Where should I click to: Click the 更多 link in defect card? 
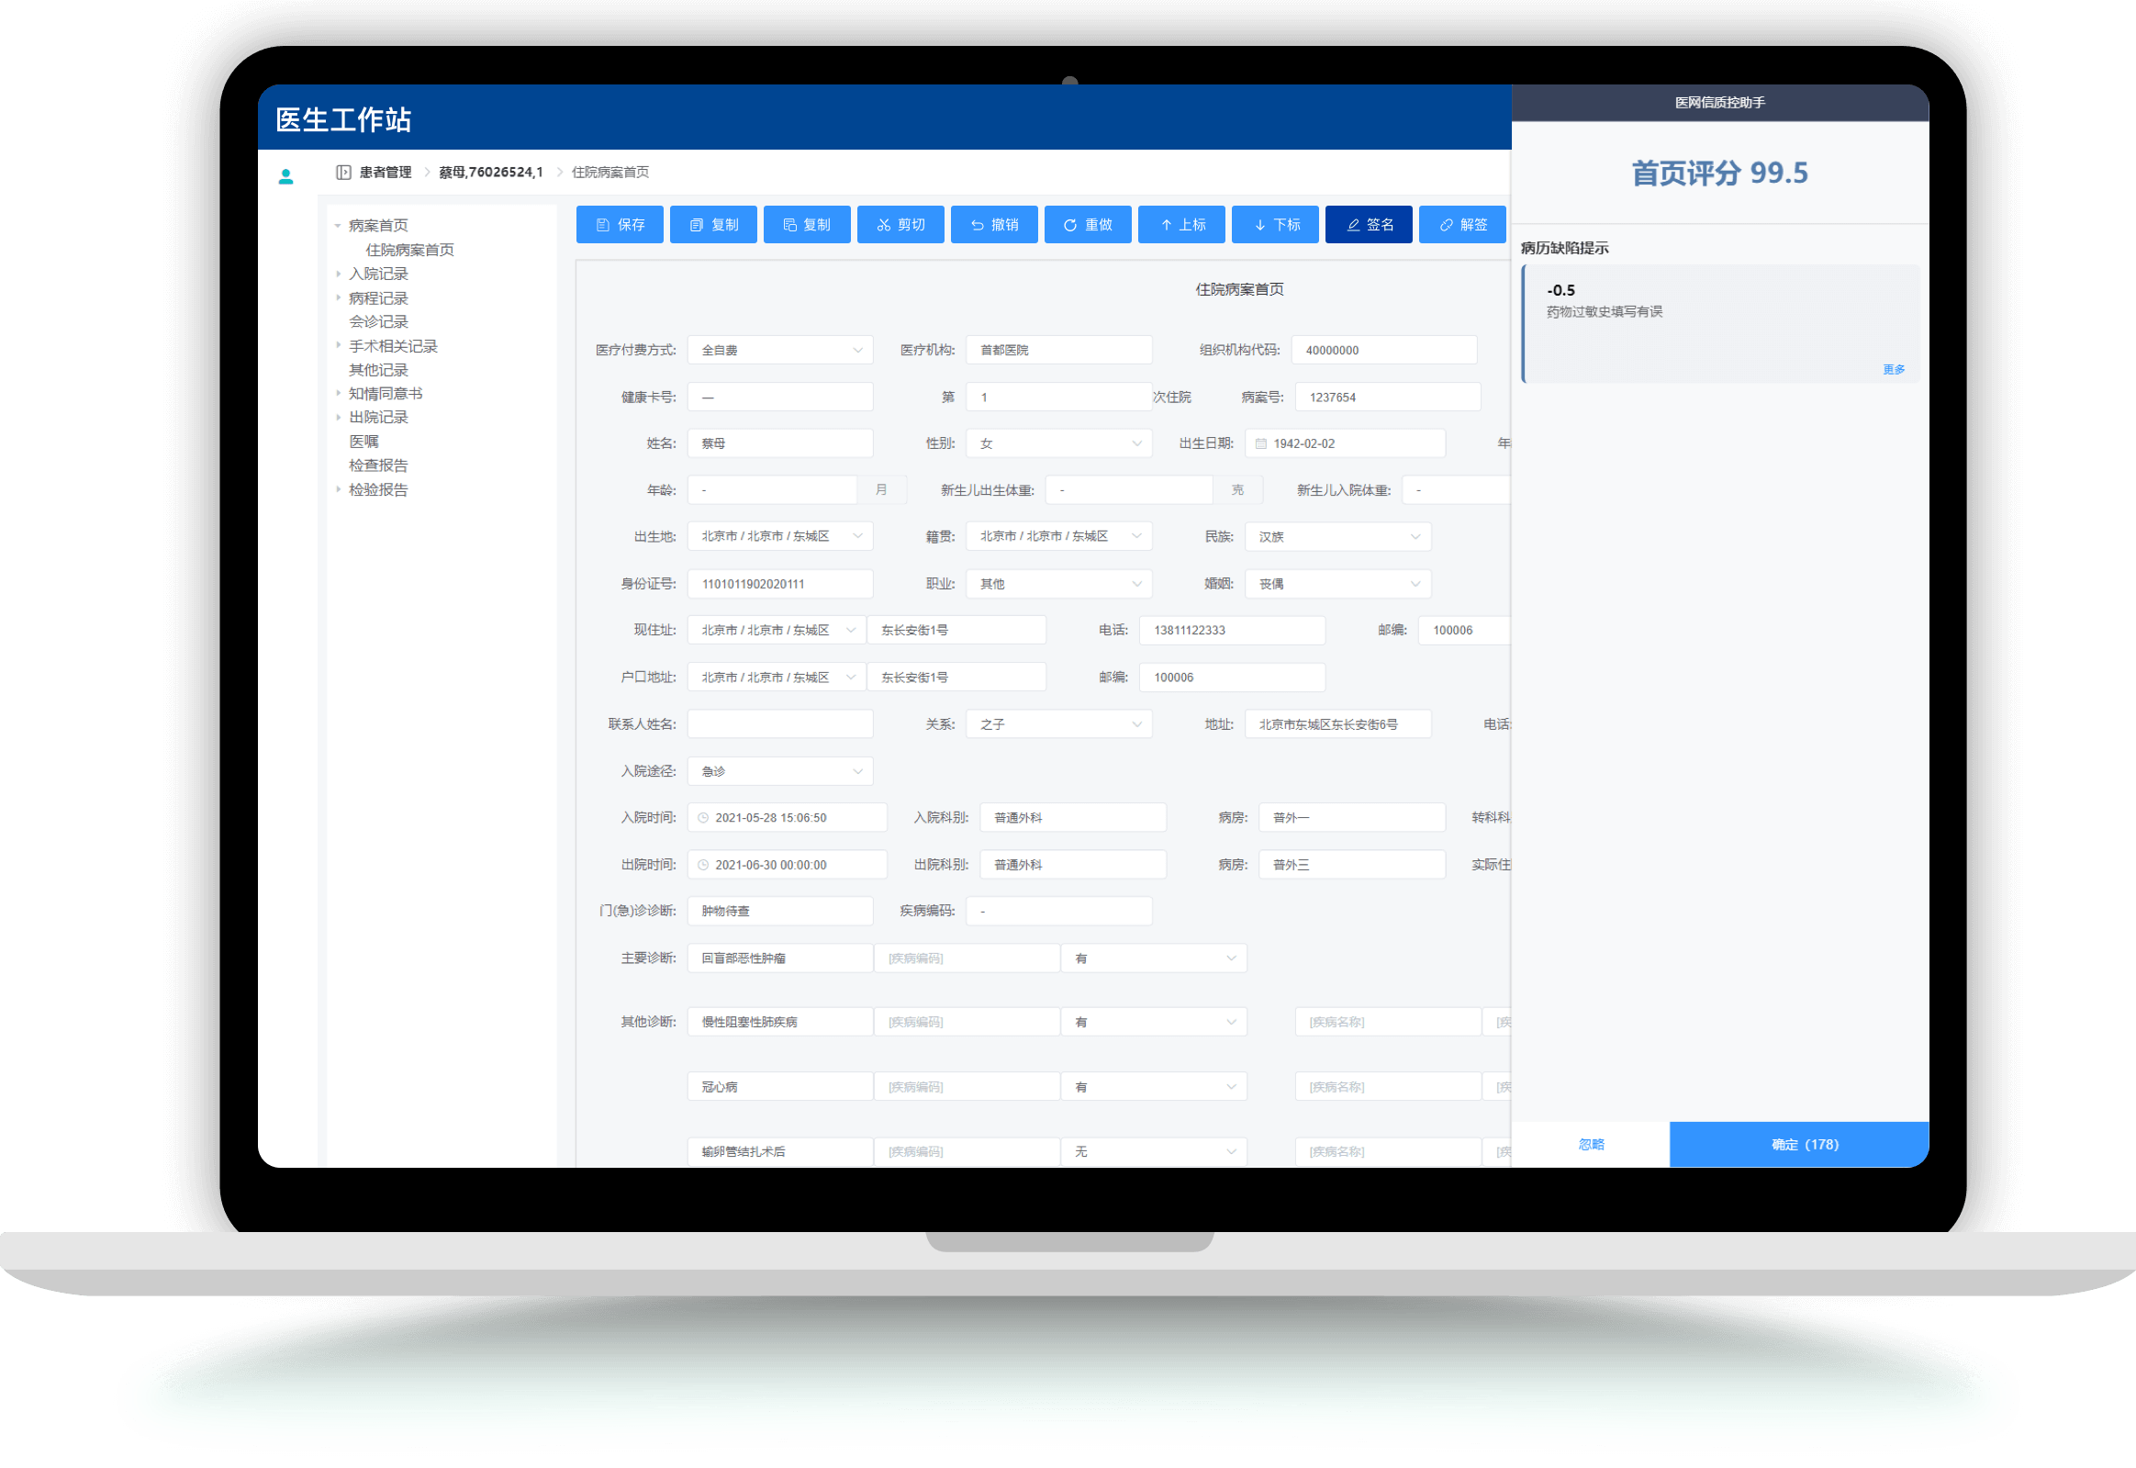pyautogui.click(x=1894, y=369)
